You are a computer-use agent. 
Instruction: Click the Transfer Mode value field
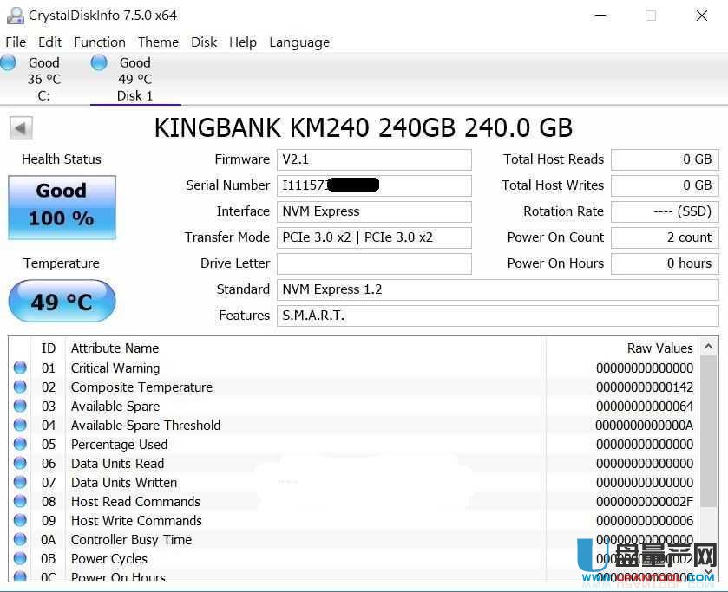pyautogui.click(x=374, y=237)
